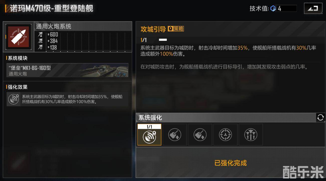This screenshot has width=326, height=181.
Task: Click the red artillery shell system icon
Action: (x=19, y=37)
